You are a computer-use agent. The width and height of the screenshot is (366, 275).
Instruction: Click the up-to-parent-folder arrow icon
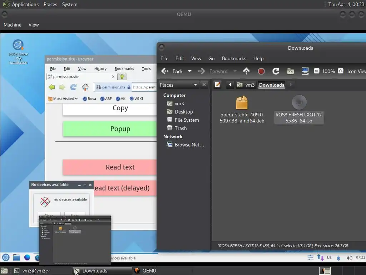click(x=246, y=71)
